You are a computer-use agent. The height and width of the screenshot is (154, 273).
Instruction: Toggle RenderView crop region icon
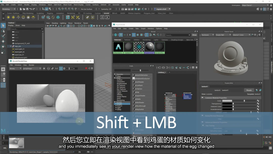61,69
